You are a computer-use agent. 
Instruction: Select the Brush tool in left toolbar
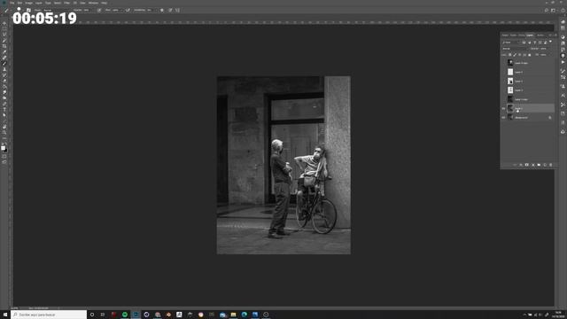tap(4, 63)
